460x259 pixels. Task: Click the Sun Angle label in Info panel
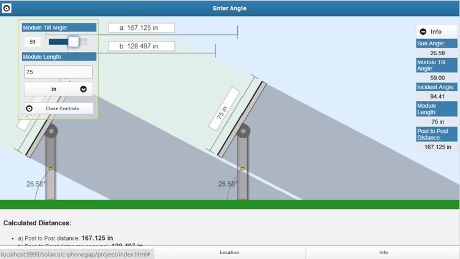pyautogui.click(x=437, y=43)
